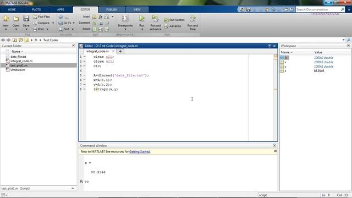Viewport: 352px width, 198px height.
Task: Expand the Go To dropdown arrow
Action: [74, 23]
